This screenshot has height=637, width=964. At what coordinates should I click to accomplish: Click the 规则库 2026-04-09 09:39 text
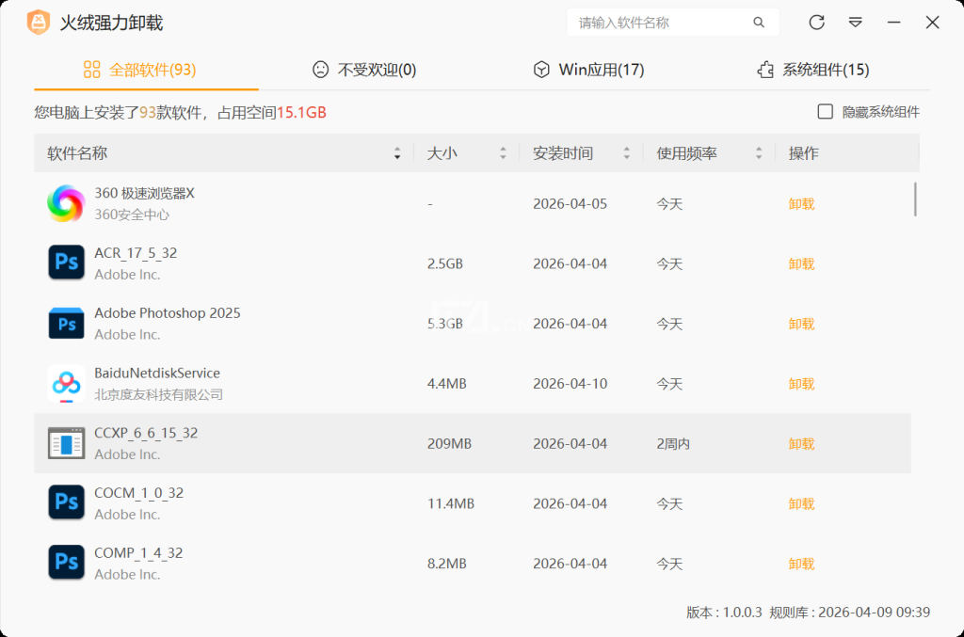(850, 613)
